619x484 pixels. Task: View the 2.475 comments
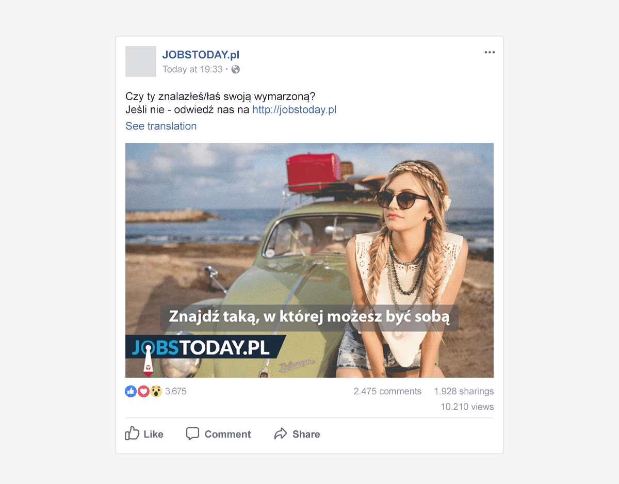tap(387, 391)
